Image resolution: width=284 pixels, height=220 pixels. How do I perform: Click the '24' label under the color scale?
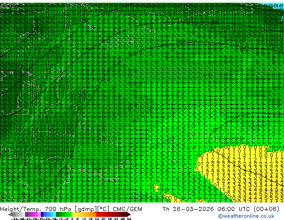tap(97, 219)
